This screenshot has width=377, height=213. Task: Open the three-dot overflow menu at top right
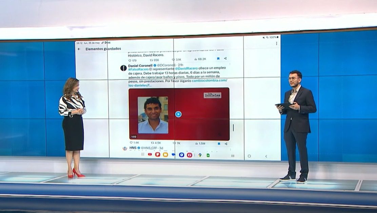click(x=277, y=43)
